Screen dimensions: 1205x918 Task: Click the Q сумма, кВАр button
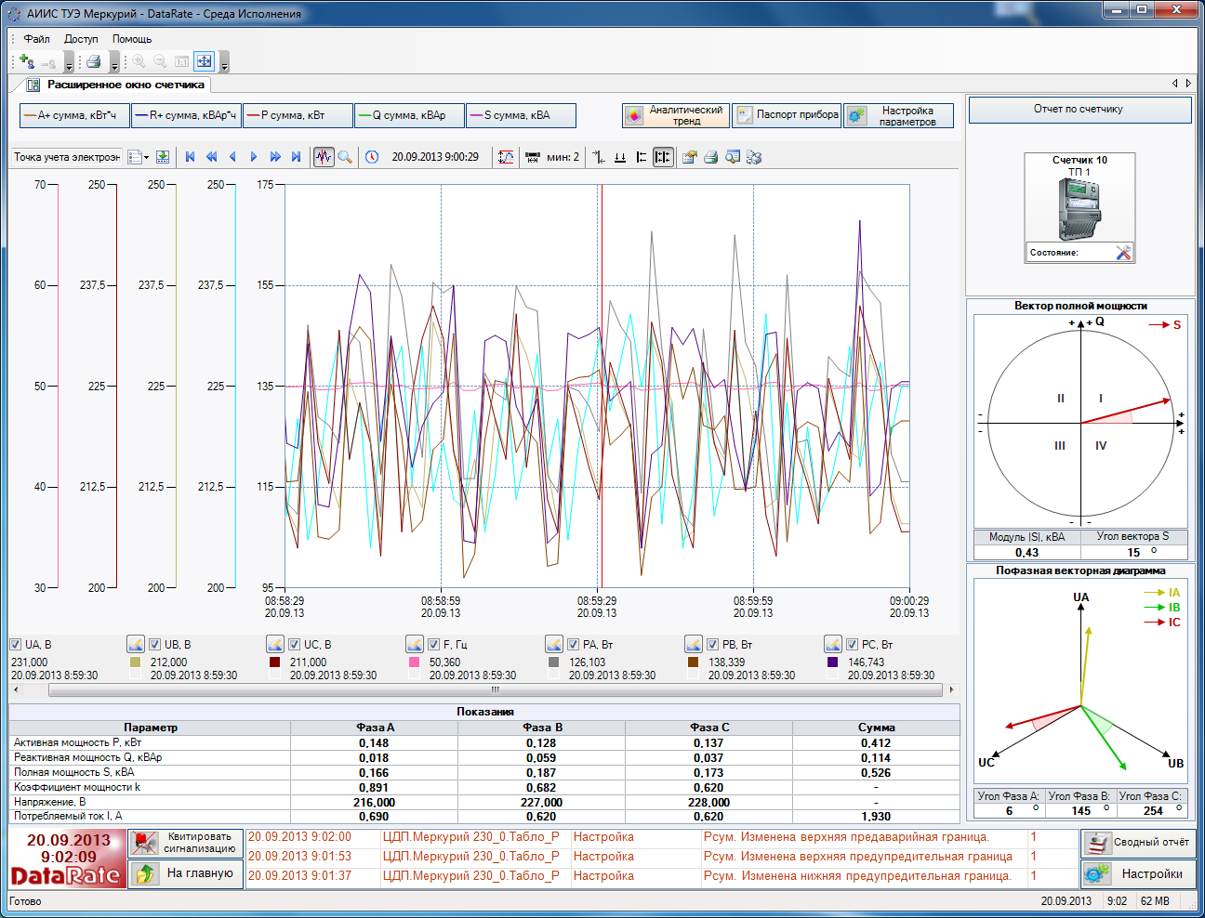click(x=409, y=115)
